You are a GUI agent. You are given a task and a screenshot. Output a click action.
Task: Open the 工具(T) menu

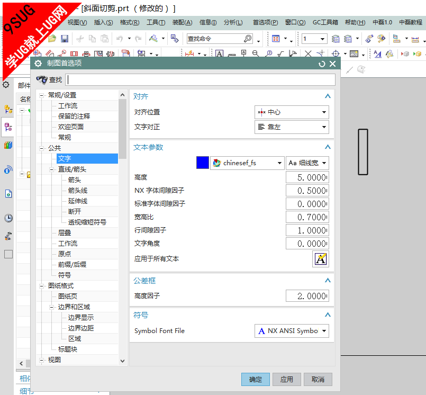click(x=156, y=22)
